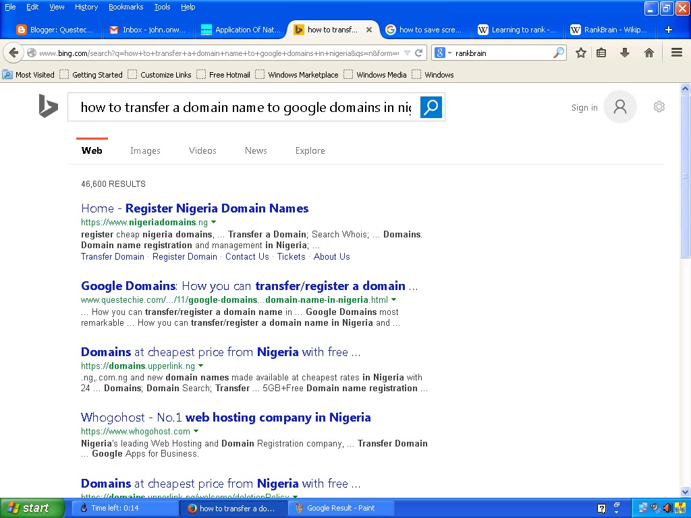Open the Windows Marketplace bookmark
This screenshot has width=691, height=518.
pos(297,74)
